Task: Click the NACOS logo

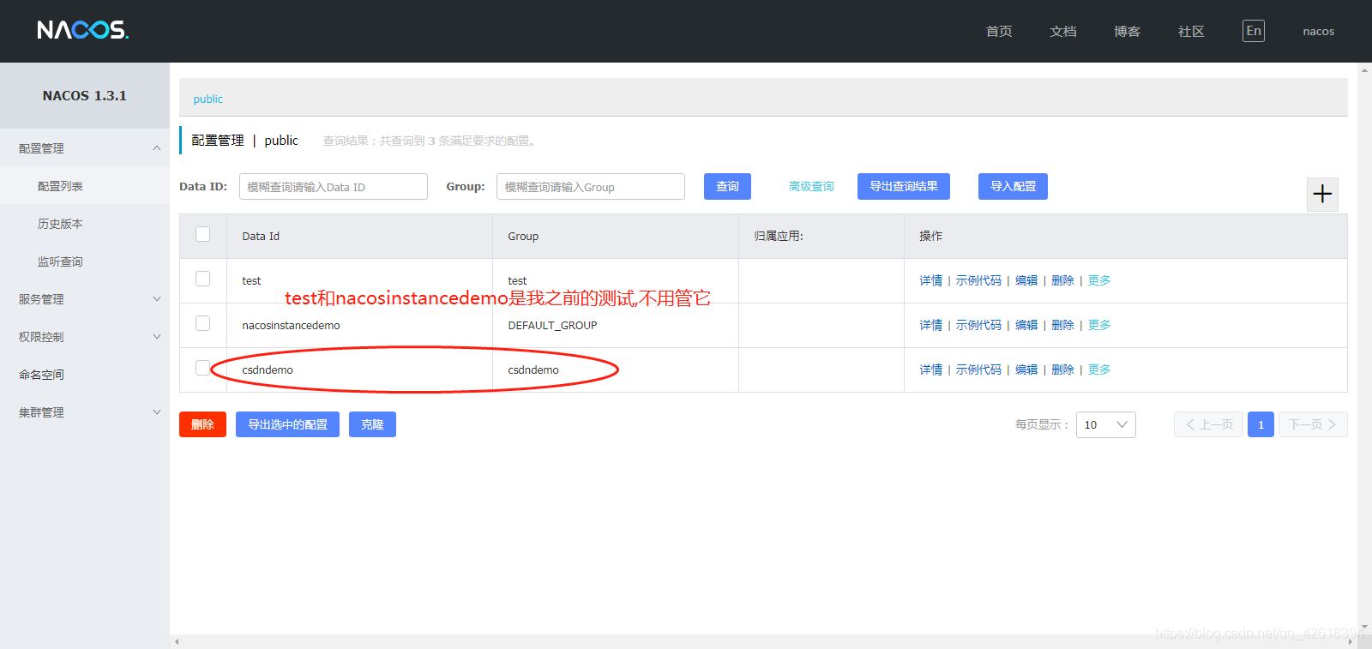Action: 82,30
